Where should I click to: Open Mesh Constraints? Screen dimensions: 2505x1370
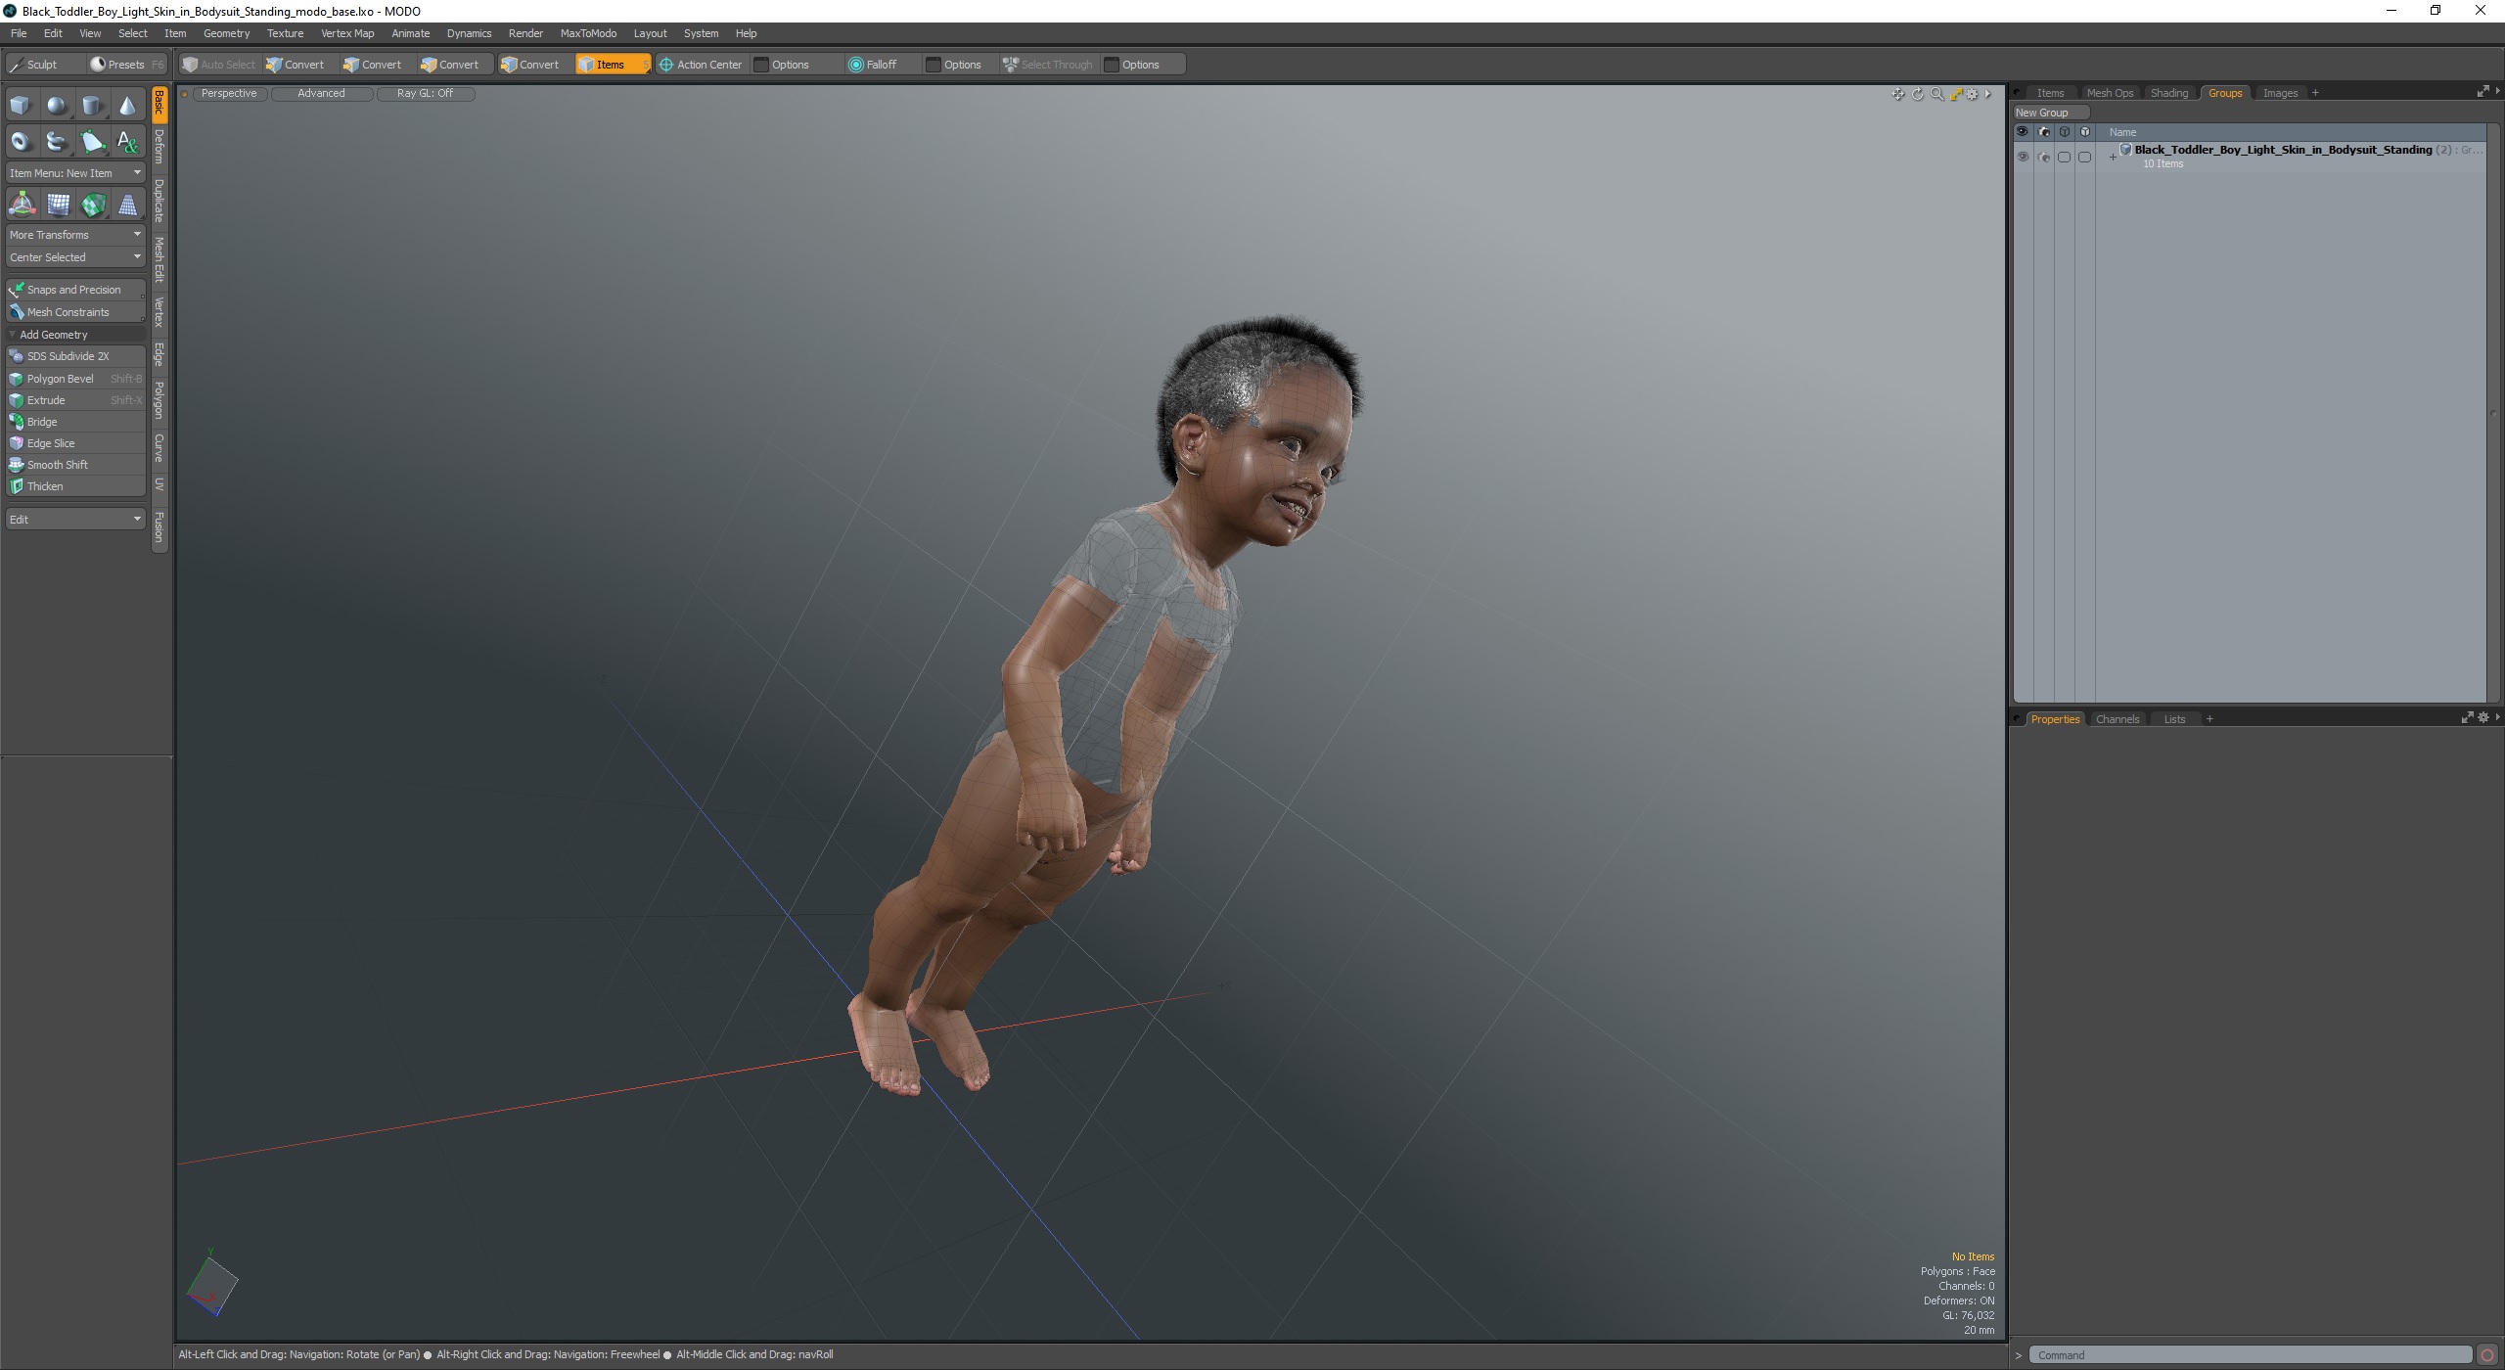click(75, 312)
